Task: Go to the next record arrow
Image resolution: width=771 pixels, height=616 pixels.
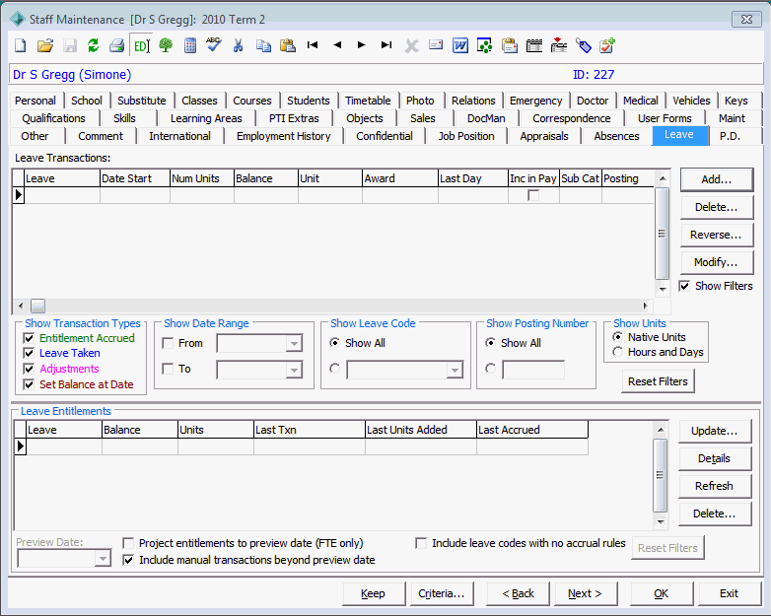Action: point(362,44)
